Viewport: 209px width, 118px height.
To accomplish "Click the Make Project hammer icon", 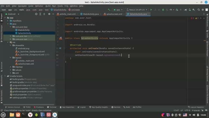I will pyautogui.click(x=109, y=10).
